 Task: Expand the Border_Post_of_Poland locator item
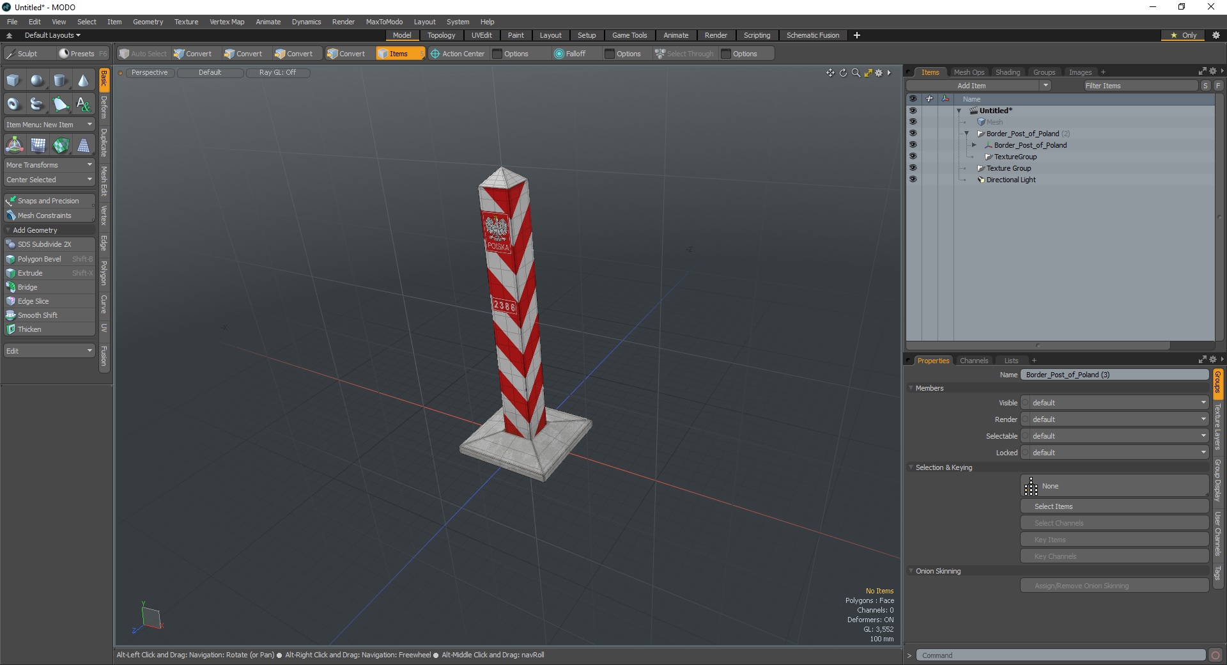tap(974, 145)
